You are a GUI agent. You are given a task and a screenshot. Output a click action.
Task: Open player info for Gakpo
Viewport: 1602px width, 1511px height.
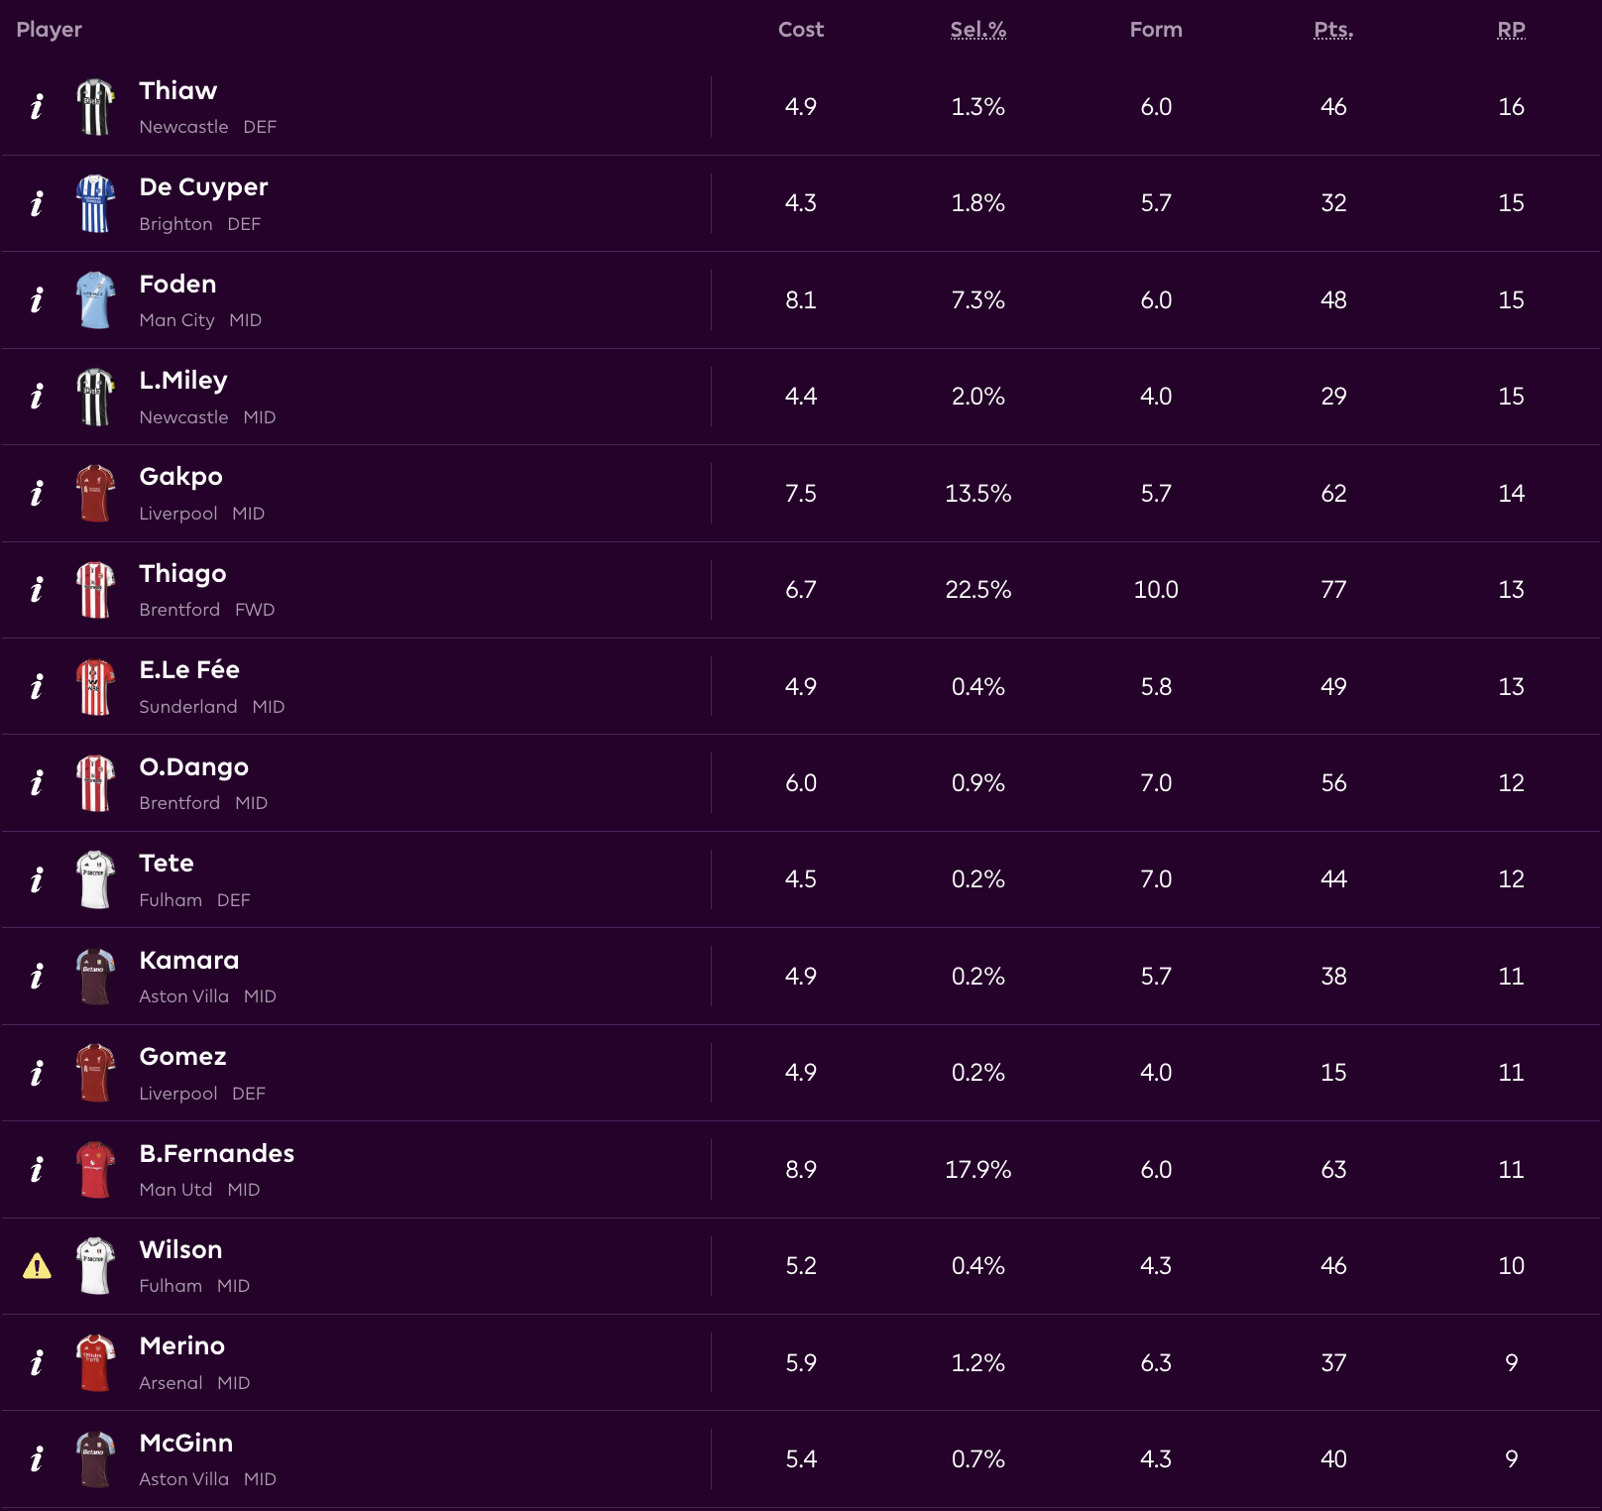37,494
